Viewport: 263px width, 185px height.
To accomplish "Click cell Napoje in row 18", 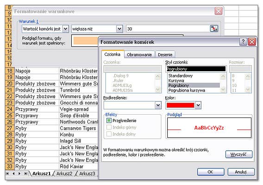I will [x=37, y=71].
